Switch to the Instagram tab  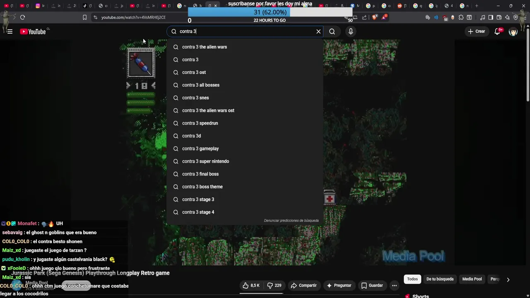(40, 6)
